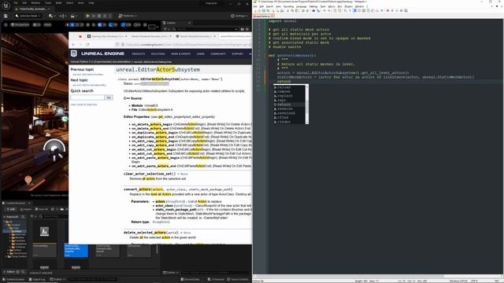Go back in the browser
The height and width of the screenshot is (283, 504).
click(73, 45)
